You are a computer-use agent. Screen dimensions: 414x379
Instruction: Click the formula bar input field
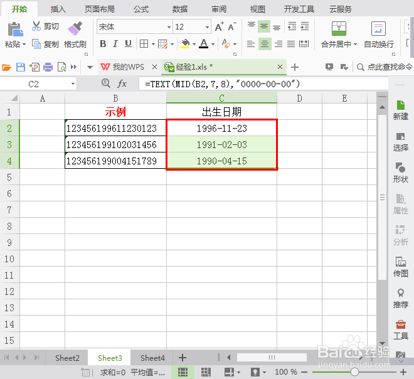[263, 84]
